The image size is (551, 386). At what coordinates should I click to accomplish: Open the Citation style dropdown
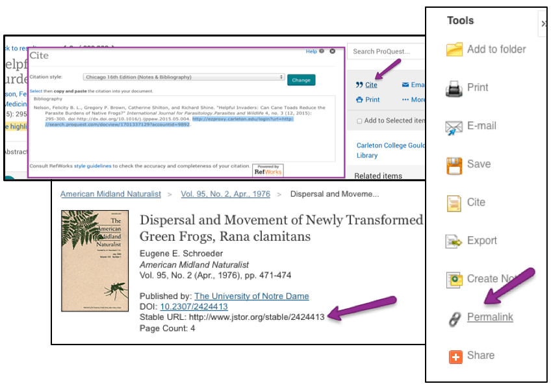184,77
